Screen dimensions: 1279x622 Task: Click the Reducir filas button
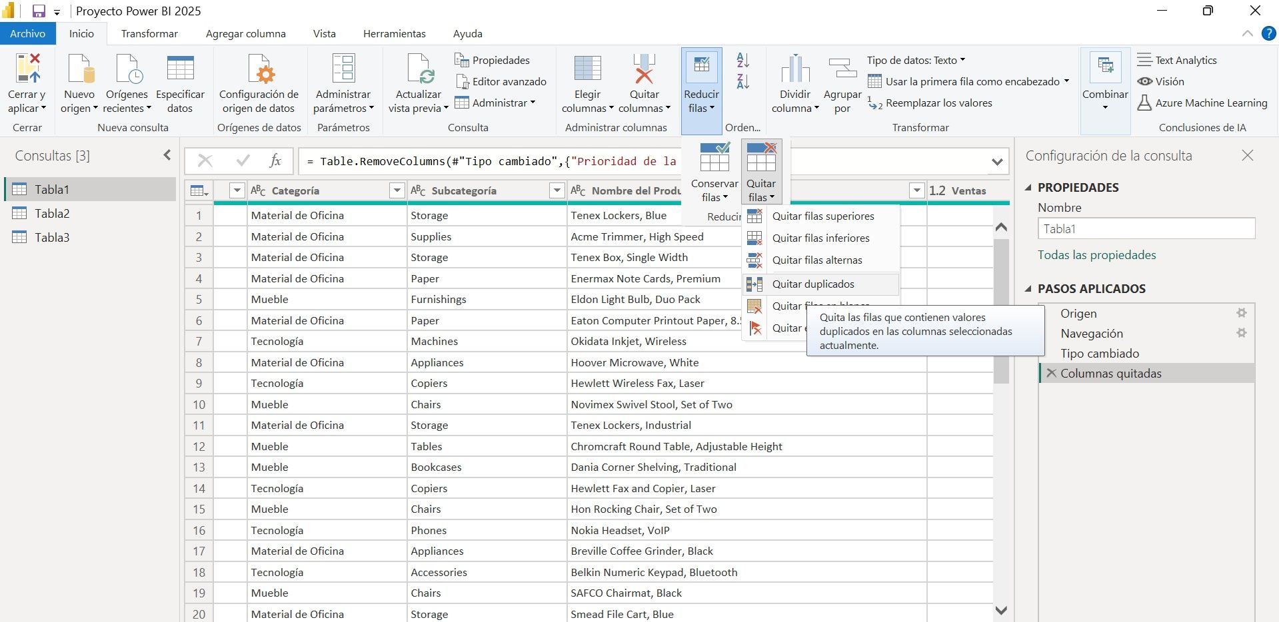pyautogui.click(x=701, y=90)
